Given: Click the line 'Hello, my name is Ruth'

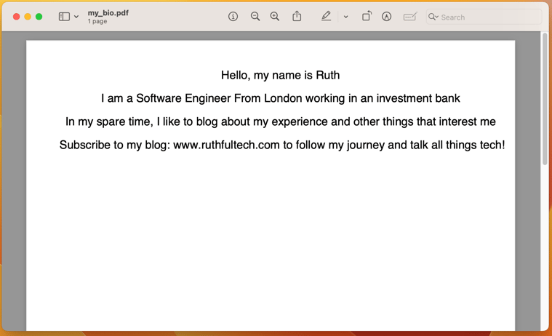Looking at the screenshot, I should [x=280, y=75].
